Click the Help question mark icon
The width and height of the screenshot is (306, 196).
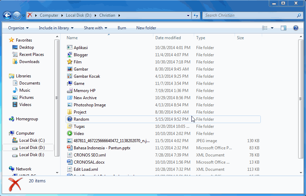tap(296, 28)
